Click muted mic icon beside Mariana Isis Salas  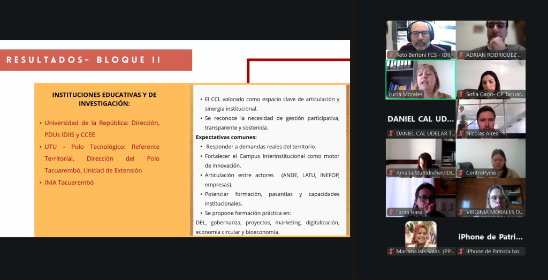(x=391, y=251)
